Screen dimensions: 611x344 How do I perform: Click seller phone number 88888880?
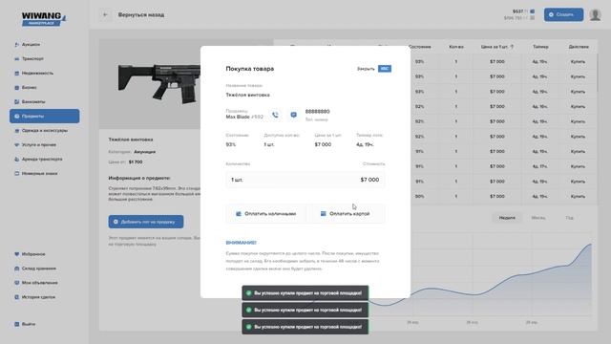tap(317, 112)
